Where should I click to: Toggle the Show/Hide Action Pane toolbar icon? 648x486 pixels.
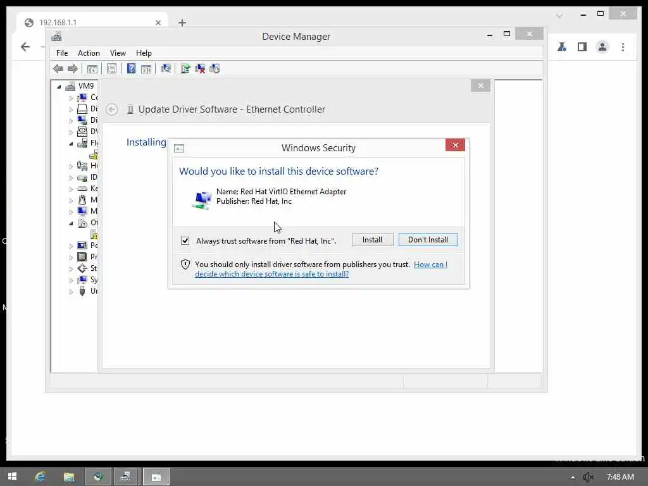pyautogui.click(x=146, y=68)
